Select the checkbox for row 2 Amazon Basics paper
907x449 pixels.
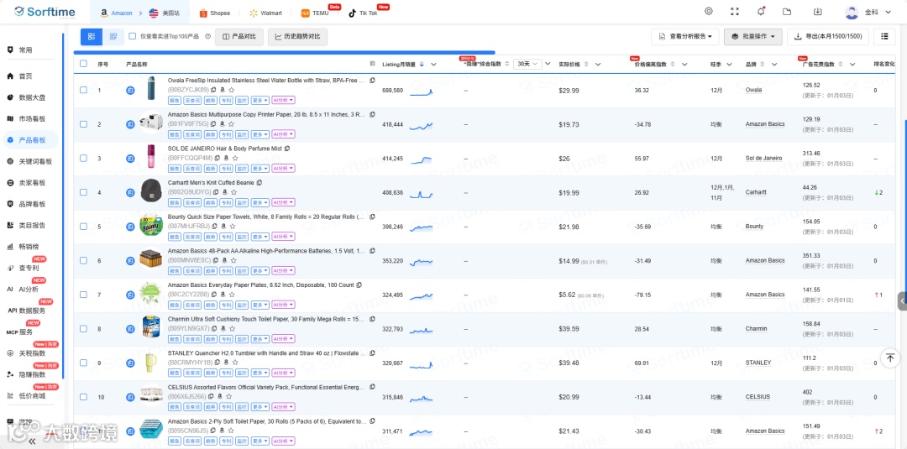pyautogui.click(x=83, y=124)
